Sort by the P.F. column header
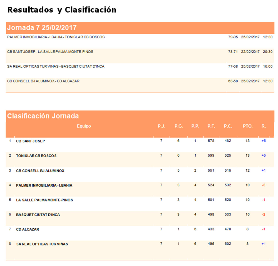Viewport: 278px width, 266px height. pyautogui.click(x=211, y=126)
